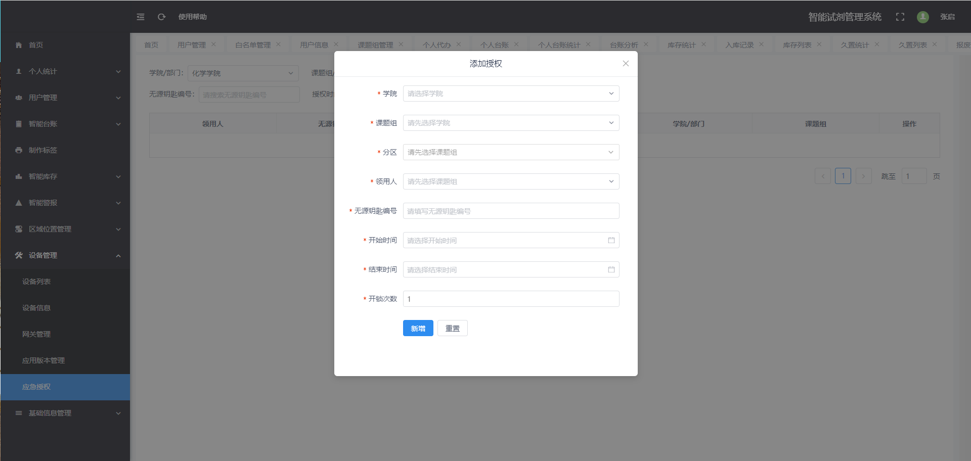Open the 领用人 dropdown in dialog

(511, 181)
